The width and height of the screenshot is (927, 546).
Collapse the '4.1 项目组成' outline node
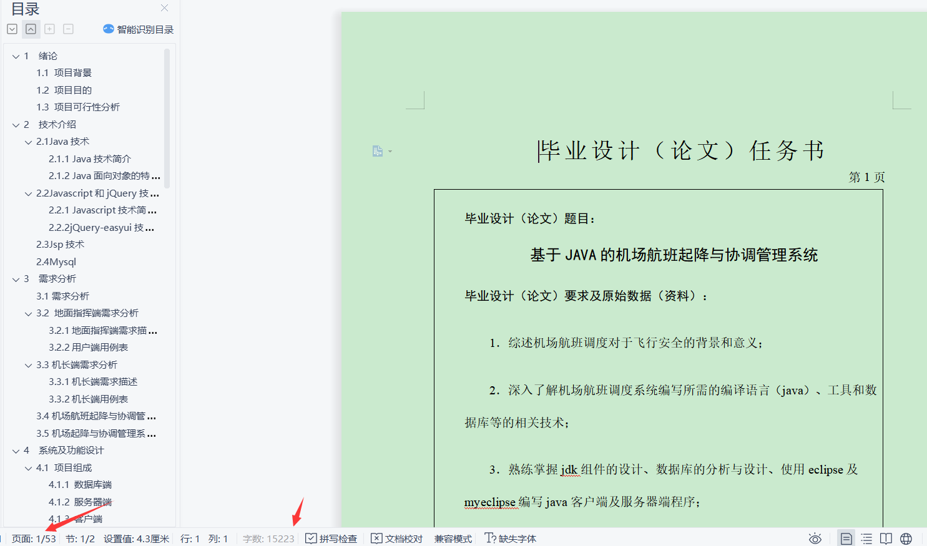tap(28, 468)
